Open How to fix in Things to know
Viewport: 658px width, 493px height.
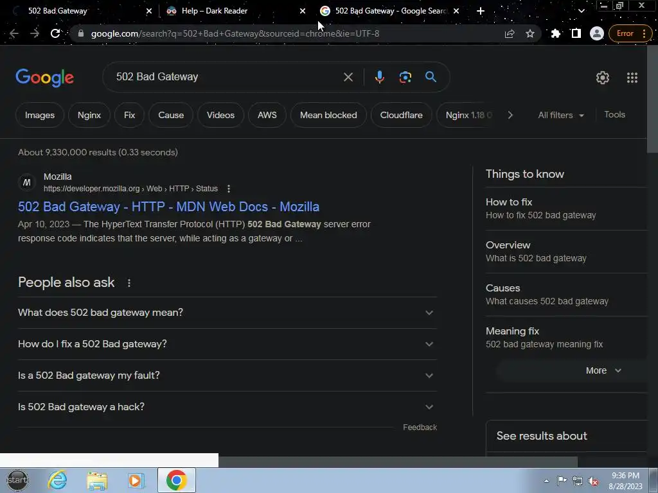(x=567, y=209)
